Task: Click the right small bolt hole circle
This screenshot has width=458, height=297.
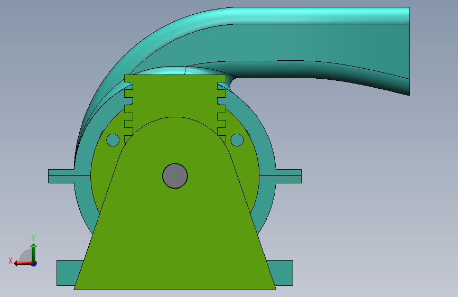Action: pyautogui.click(x=237, y=140)
